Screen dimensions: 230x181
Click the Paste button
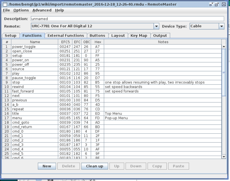(x=178, y=166)
